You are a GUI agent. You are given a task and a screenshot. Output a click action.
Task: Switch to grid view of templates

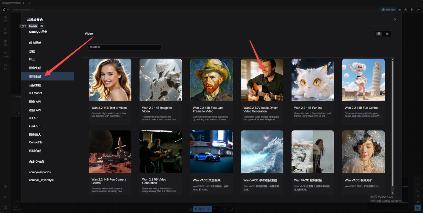[x=379, y=34]
